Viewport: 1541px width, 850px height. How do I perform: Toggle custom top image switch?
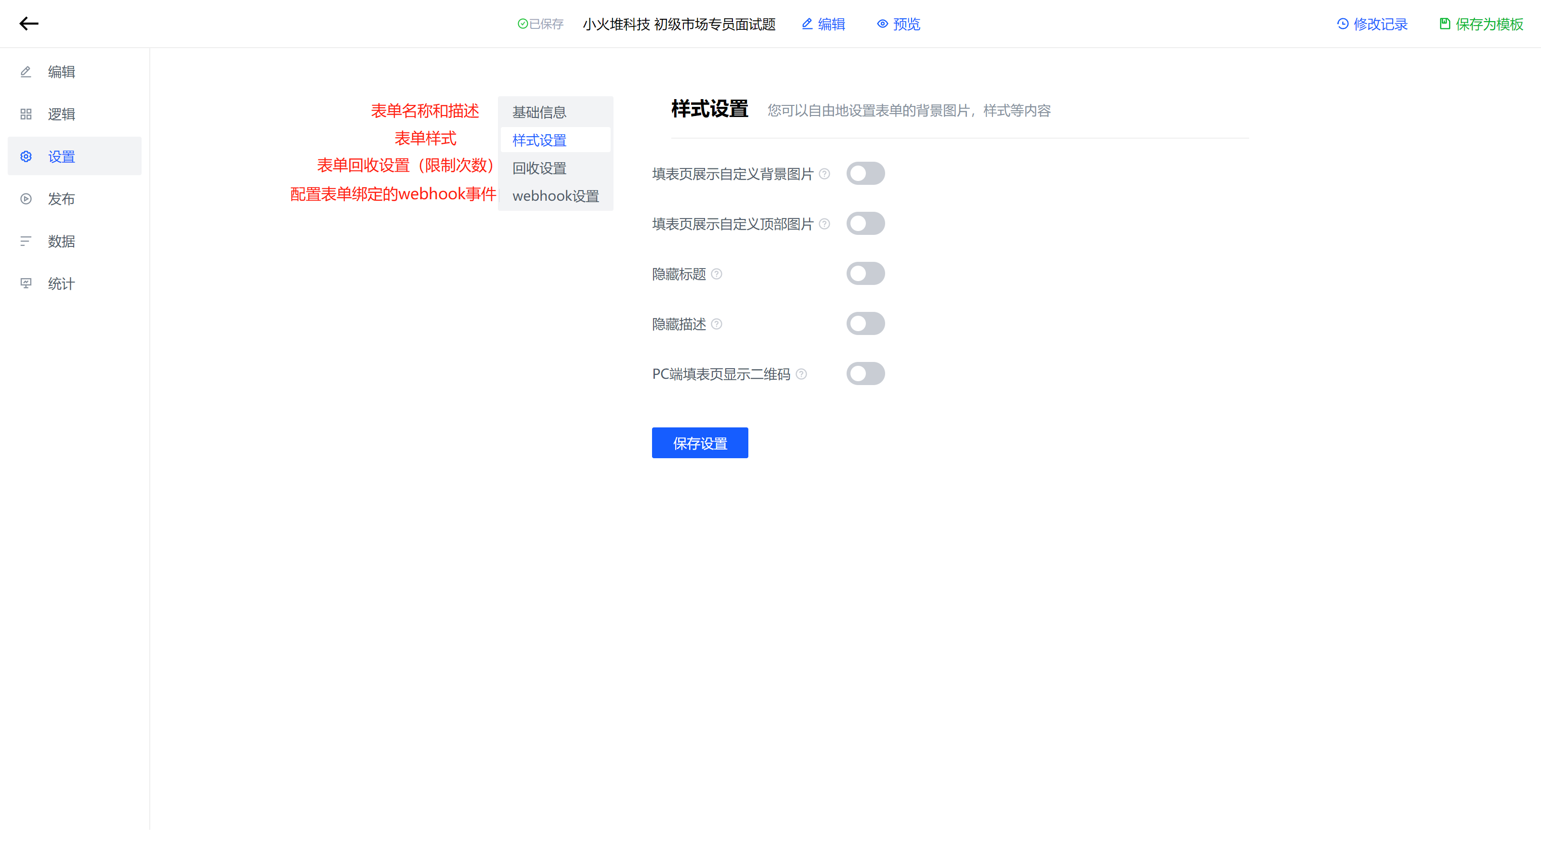click(x=865, y=223)
